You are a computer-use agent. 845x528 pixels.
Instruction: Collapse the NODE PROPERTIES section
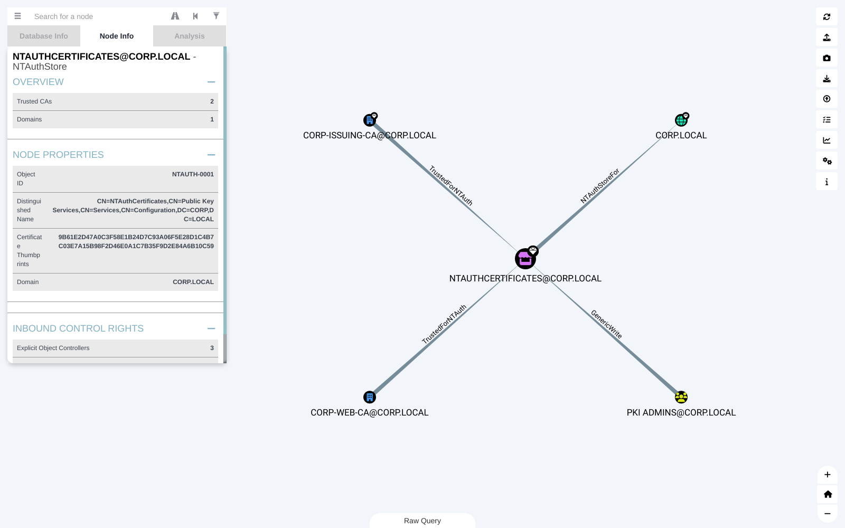[x=211, y=155]
